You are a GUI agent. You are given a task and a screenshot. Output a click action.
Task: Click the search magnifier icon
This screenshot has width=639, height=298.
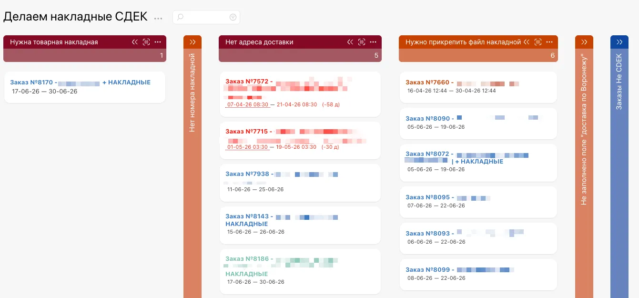tap(180, 17)
